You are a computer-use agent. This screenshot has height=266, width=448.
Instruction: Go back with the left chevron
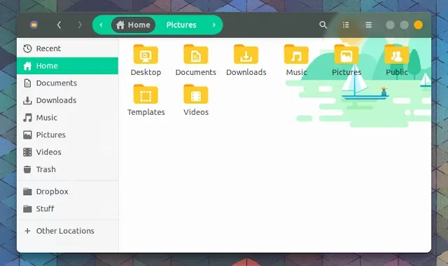pyautogui.click(x=59, y=25)
